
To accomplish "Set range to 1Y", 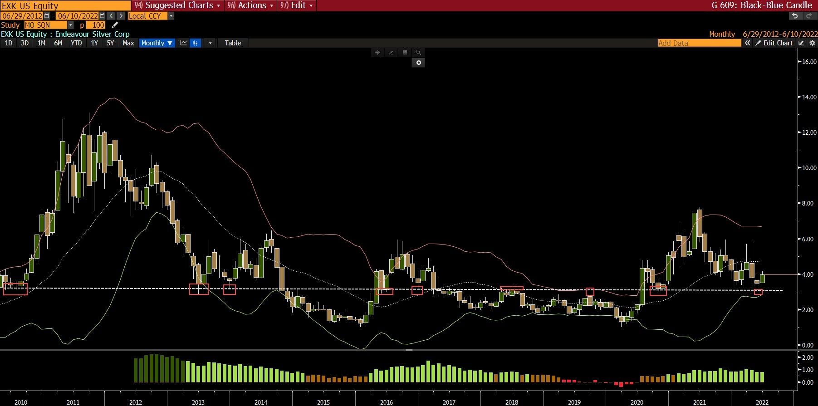I will (x=94, y=43).
